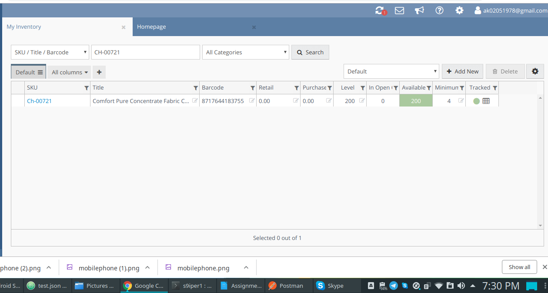Edit the Level value pencil icon
This screenshot has height=293, width=548.
tap(362, 100)
